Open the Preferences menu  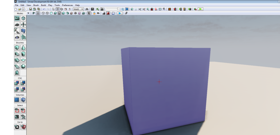coord(67,5)
